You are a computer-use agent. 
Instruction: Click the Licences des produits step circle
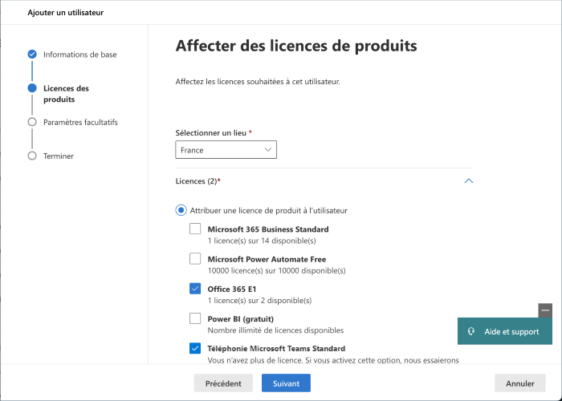click(x=32, y=88)
